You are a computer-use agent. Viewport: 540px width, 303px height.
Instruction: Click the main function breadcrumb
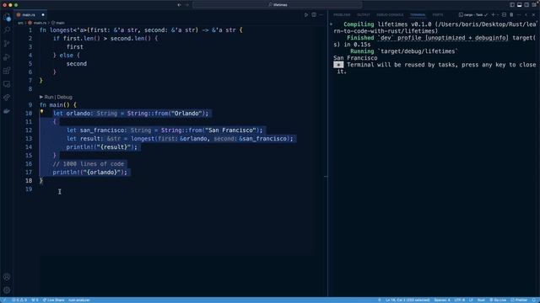pyautogui.click(x=58, y=23)
